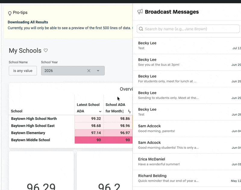Click the School column header
This screenshot has height=190, width=241.
pos(17,111)
